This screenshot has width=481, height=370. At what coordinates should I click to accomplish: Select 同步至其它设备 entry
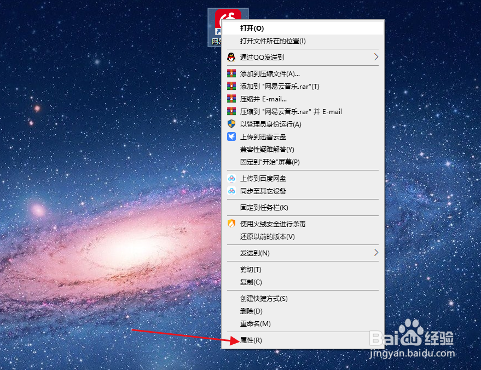(x=303, y=191)
